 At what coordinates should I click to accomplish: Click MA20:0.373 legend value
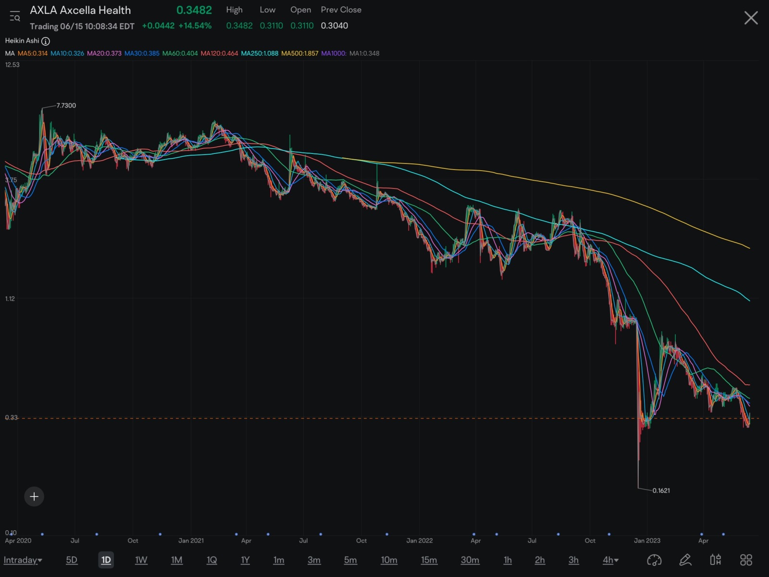click(104, 53)
